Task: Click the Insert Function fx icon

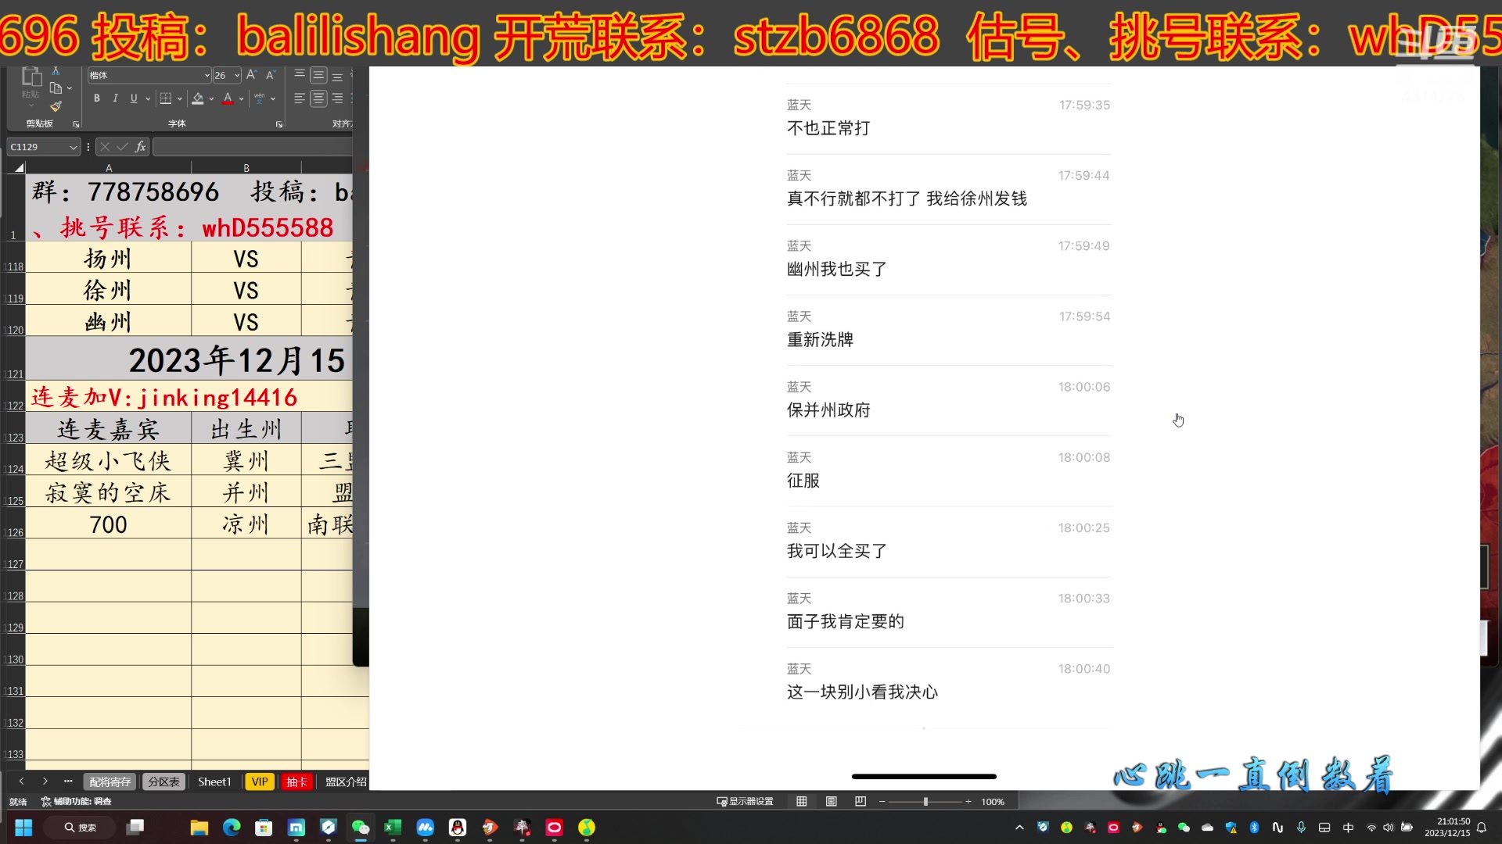Action: tap(141, 147)
